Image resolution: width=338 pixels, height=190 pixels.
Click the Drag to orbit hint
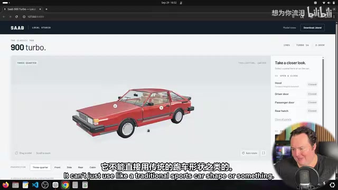pyautogui.click(x=25, y=153)
